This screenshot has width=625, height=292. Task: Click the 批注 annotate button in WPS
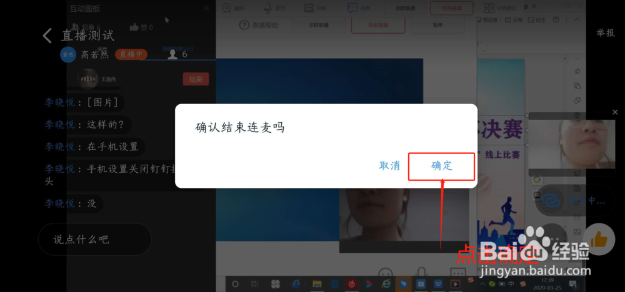(x=536, y=19)
